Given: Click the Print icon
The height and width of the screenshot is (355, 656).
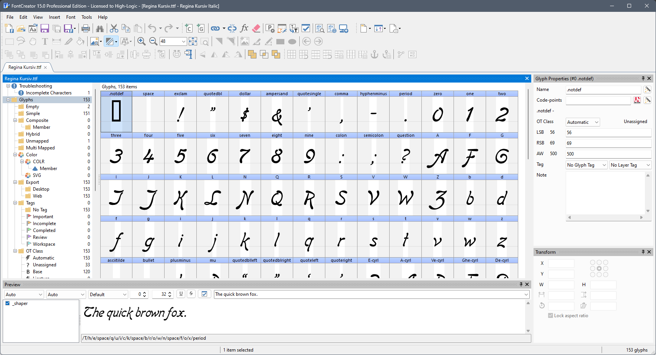Looking at the screenshot, I should pyautogui.click(x=86, y=28).
